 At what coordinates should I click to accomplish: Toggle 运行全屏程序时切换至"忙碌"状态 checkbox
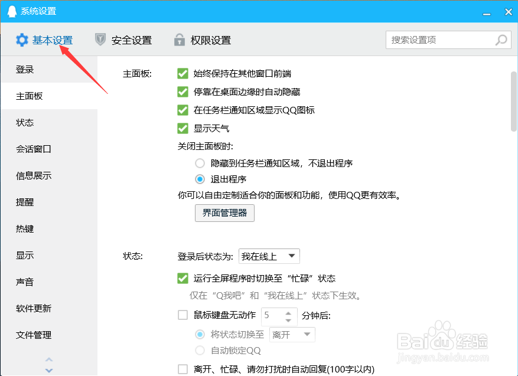coord(183,278)
